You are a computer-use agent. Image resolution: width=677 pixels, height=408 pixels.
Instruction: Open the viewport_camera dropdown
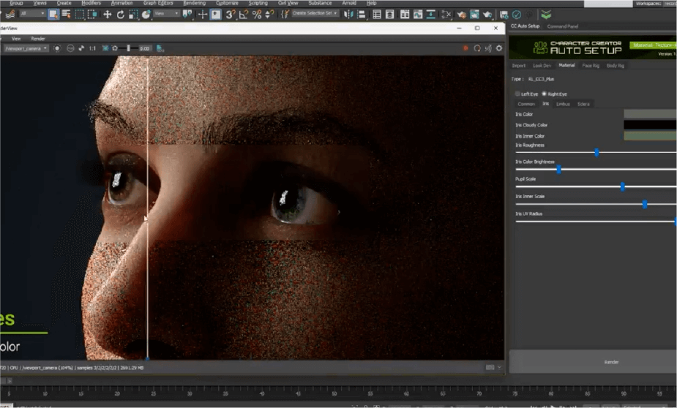point(26,48)
